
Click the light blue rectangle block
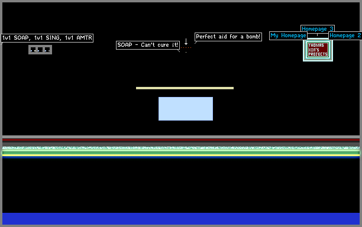[x=186, y=109]
